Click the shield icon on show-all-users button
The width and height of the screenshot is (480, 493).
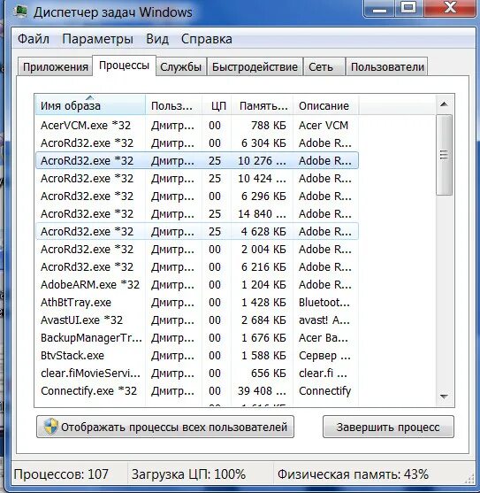coord(50,427)
